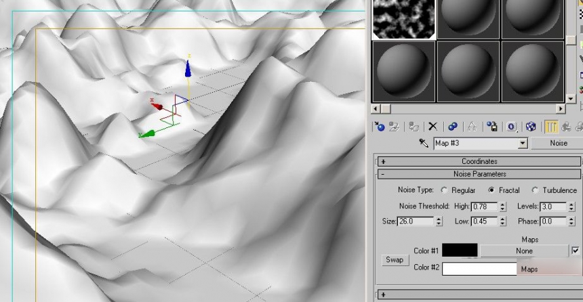Image resolution: width=583 pixels, height=302 pixels.
Task: Click the Size value field 26.0
Action: point(416,221)
